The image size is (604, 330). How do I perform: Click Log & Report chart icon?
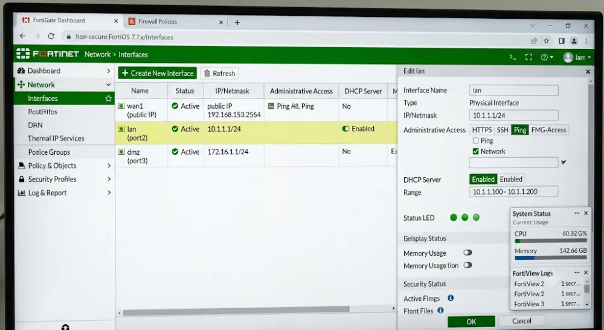click(22, 193)
